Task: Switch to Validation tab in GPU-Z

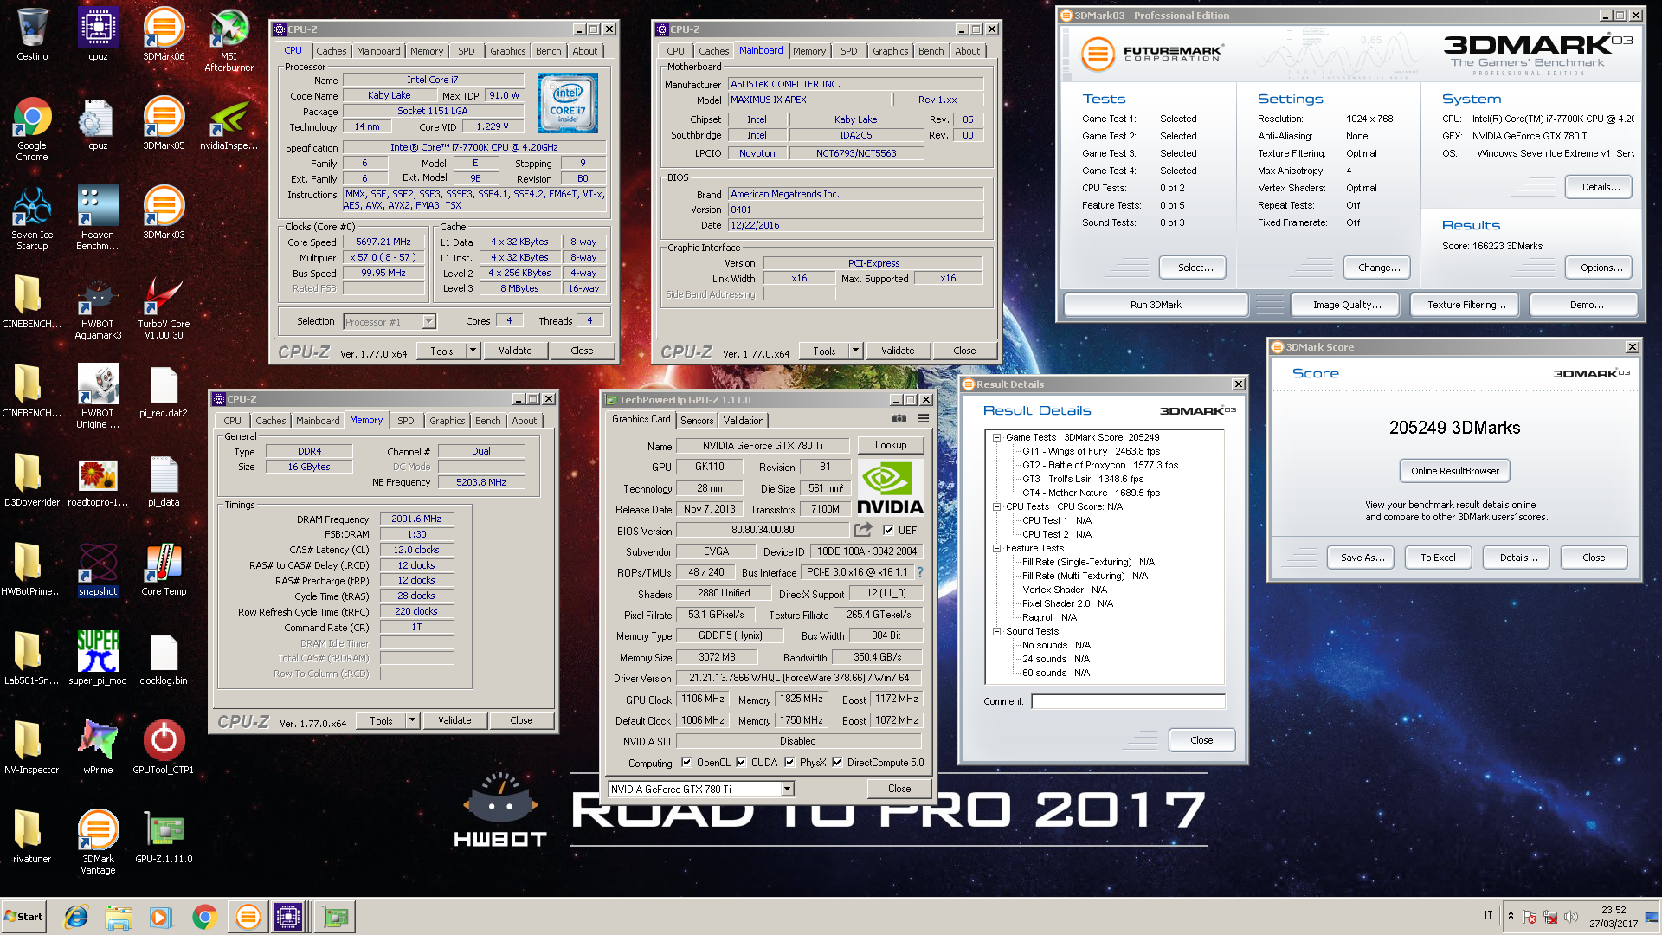Action: click(744, 421)
